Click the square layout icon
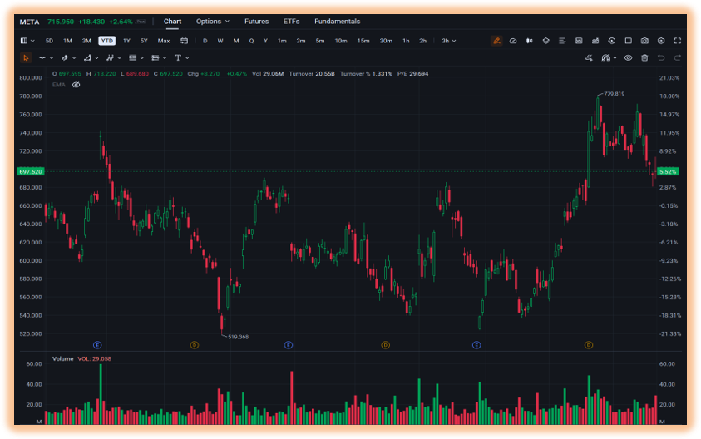The image size is (701, 439). [x=628, y=41]
